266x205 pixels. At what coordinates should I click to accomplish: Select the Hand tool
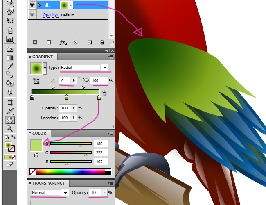click(10, 120)
